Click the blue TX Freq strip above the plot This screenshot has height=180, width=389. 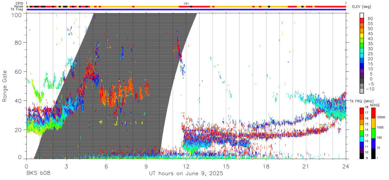(x=186, y=10)
